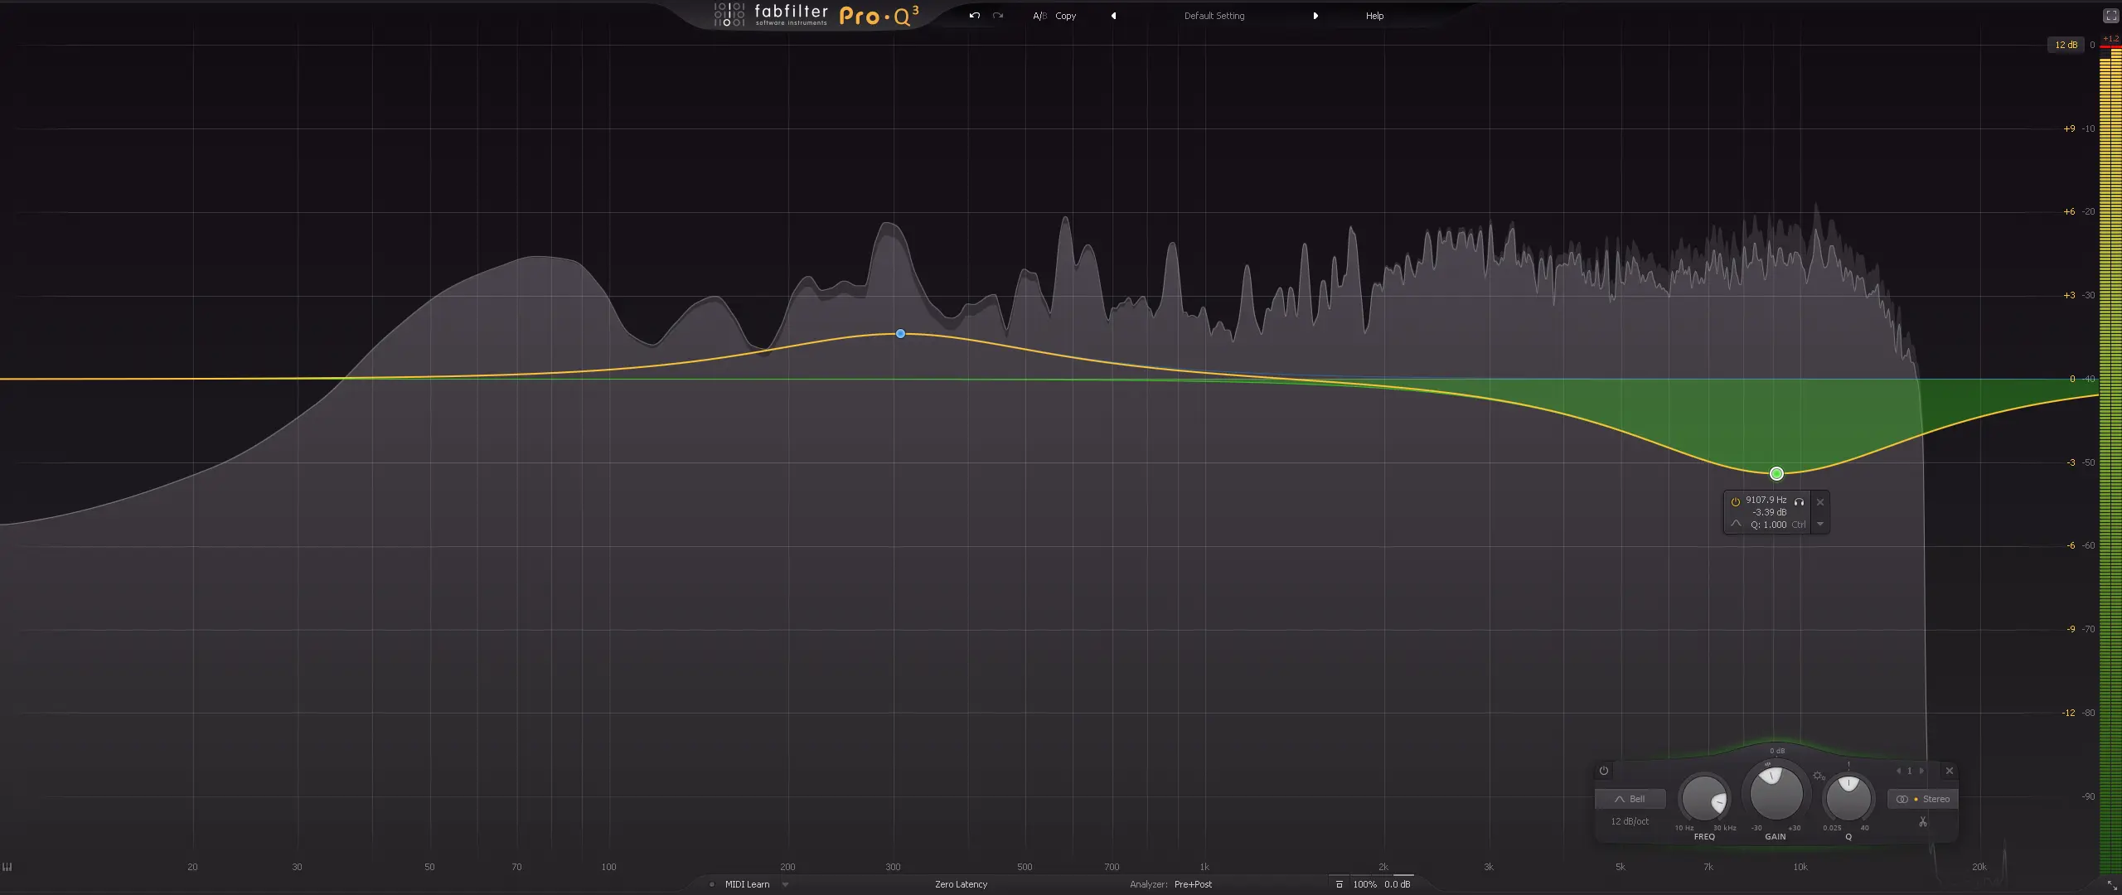The width and height of the screenshot is (2122, 895).
Task: Click the scissors split band icon
Action: click(1922, 822)
